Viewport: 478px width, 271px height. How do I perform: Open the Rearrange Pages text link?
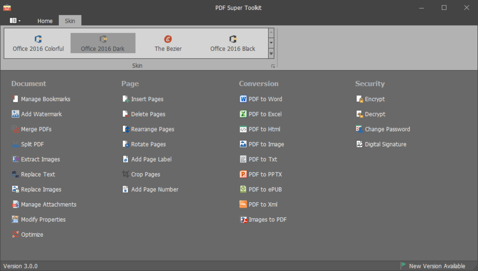click(x=152, y=129)
